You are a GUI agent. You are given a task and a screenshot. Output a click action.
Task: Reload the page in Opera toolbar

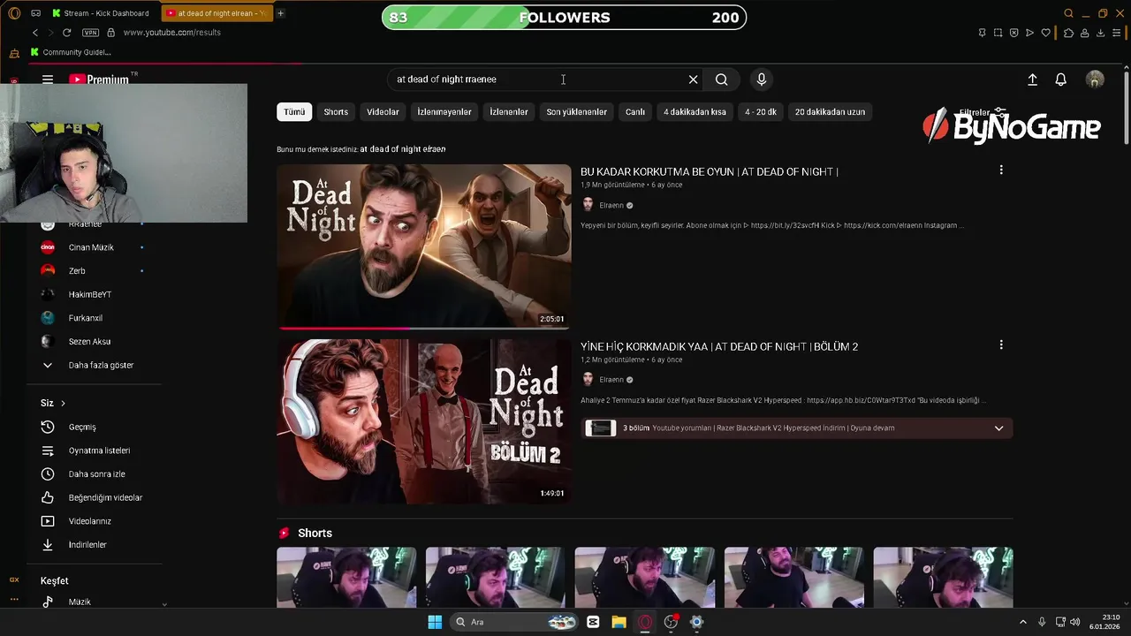click(66, 33)
